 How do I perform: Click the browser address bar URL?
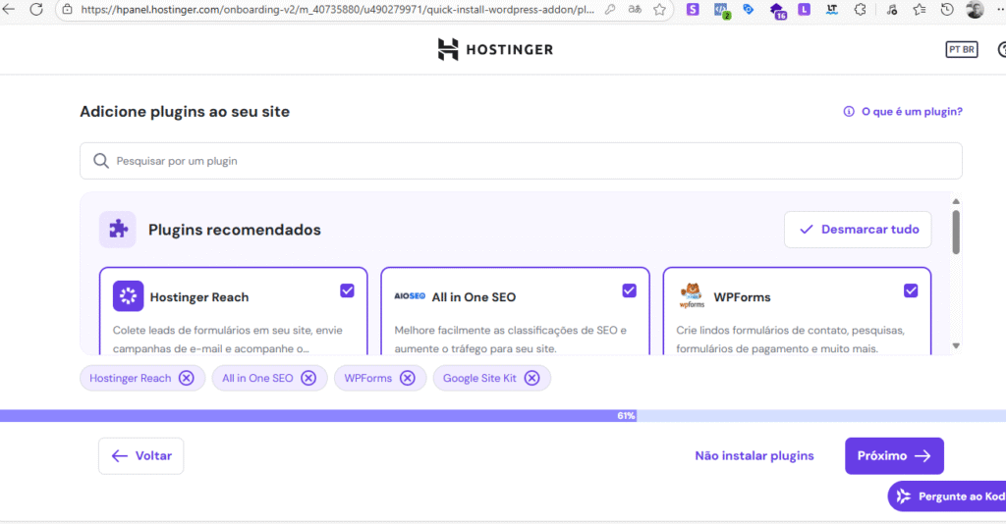point(338,10)
